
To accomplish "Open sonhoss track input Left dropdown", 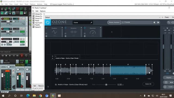I will [9, 35].
